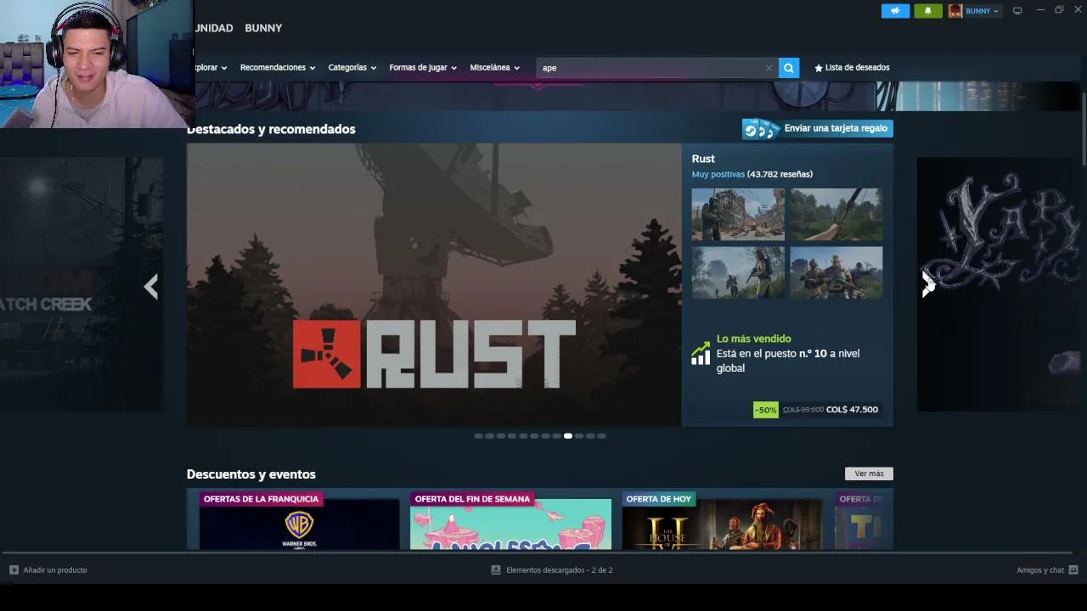This screenshot has width=1087, height=611.
Task: View the Rust armed-group screenshot
Action: (x=836, y=272)
